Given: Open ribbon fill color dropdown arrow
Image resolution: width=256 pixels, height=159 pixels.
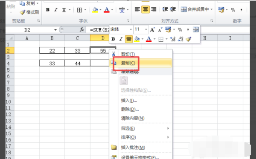Looking at the screenshot, I should pos(100,10).
